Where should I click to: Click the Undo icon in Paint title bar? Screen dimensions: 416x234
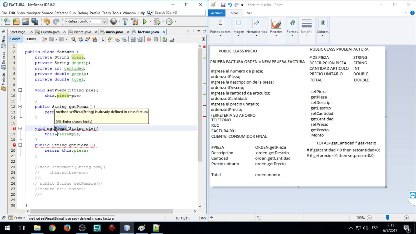point(230,5)
